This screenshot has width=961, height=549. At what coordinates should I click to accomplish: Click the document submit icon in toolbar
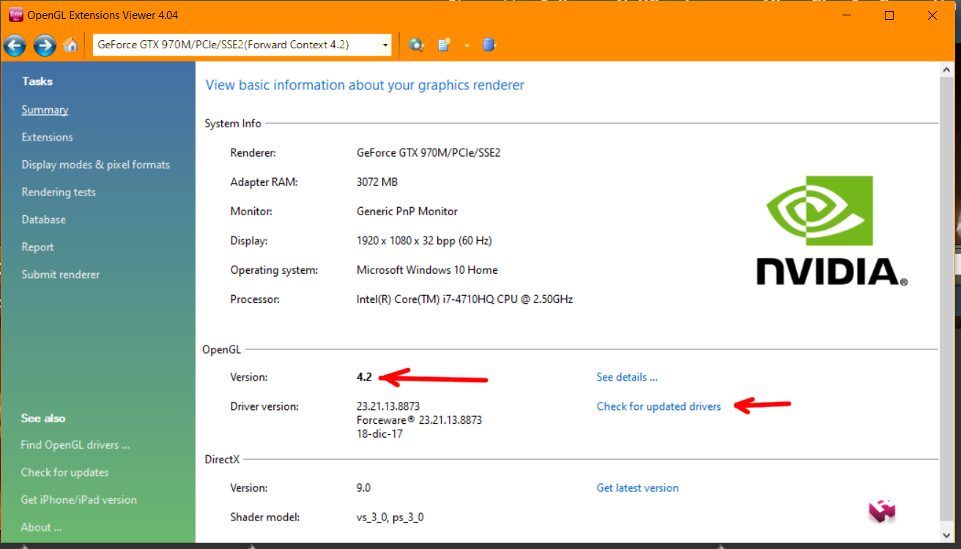coord(444,45)
